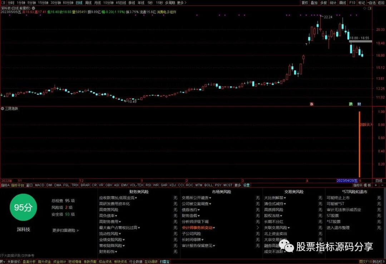
Task: Click the 统计 button
Action: 333,3
